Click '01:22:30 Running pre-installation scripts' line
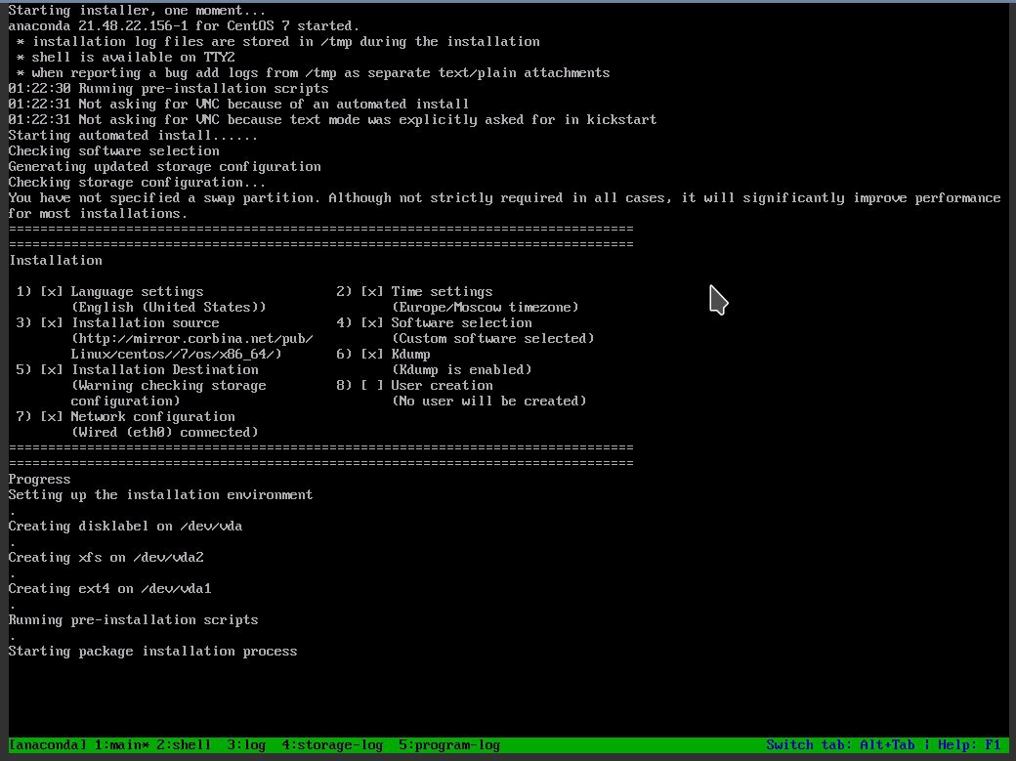Image resolution: width=1016 pixels, height=761 pixels. tap(168, 88)
